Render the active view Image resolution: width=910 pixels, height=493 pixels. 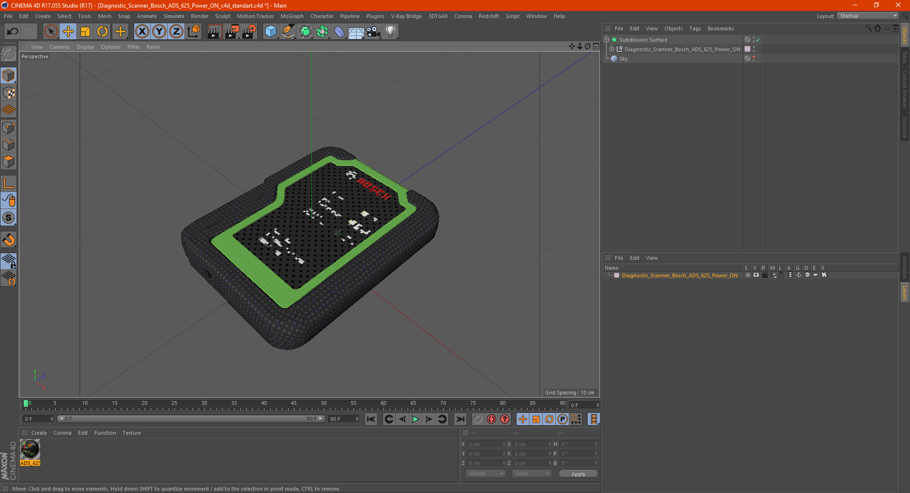click(214, 32)
